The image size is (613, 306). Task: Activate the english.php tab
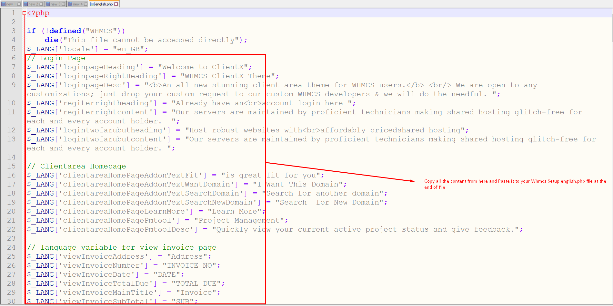pos(104,4)
